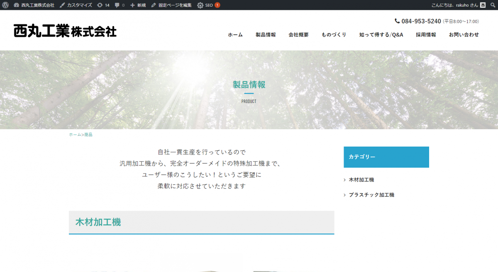
Task: Click the rakuho user avatar
Action: 483,5
